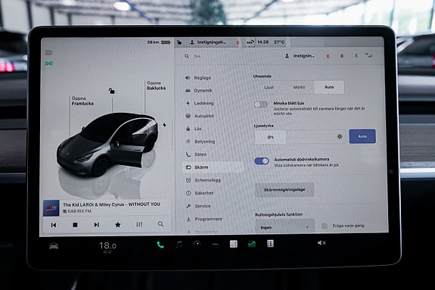
Task: Tap Öppna Framlucka
Action: 82,101
